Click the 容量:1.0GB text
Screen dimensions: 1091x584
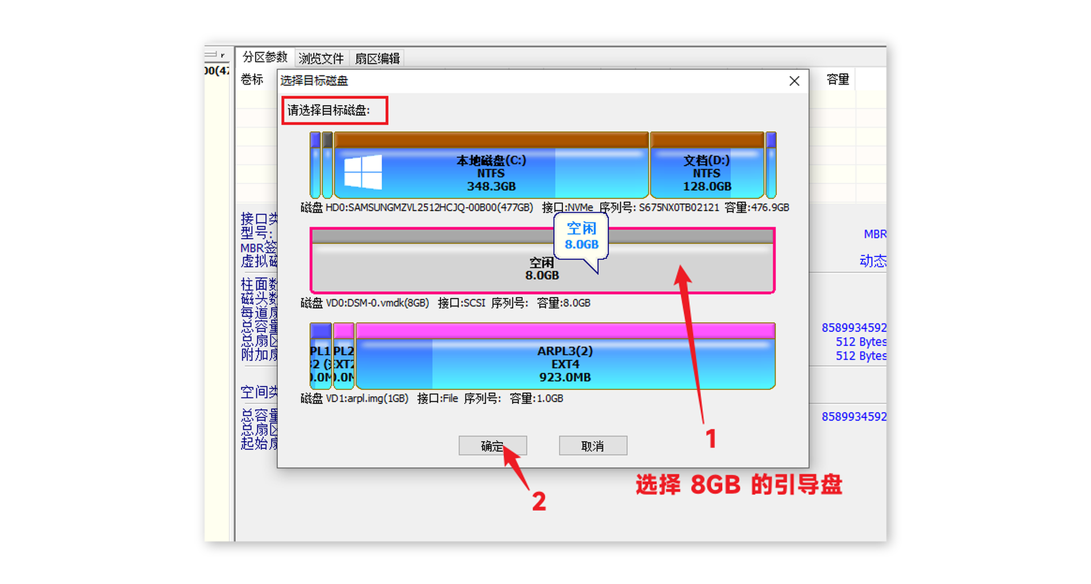536,398
